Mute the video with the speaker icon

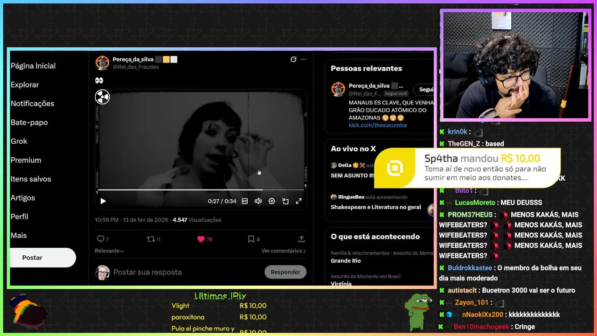pyautogui.click(x=258, y=201)
